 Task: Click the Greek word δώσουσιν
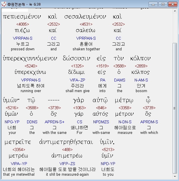pyautogui.click(x=76, y=58)
